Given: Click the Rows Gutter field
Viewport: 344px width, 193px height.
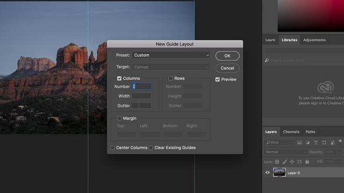Looking at the screenshot, I should [193, 106].
